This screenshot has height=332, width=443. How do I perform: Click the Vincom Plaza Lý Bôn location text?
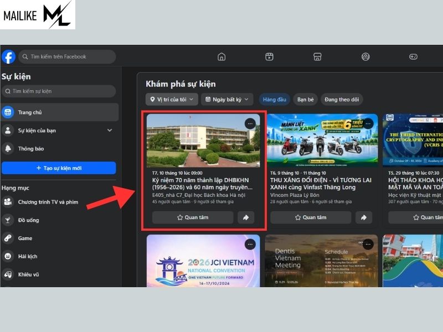(x=295, y=195)
